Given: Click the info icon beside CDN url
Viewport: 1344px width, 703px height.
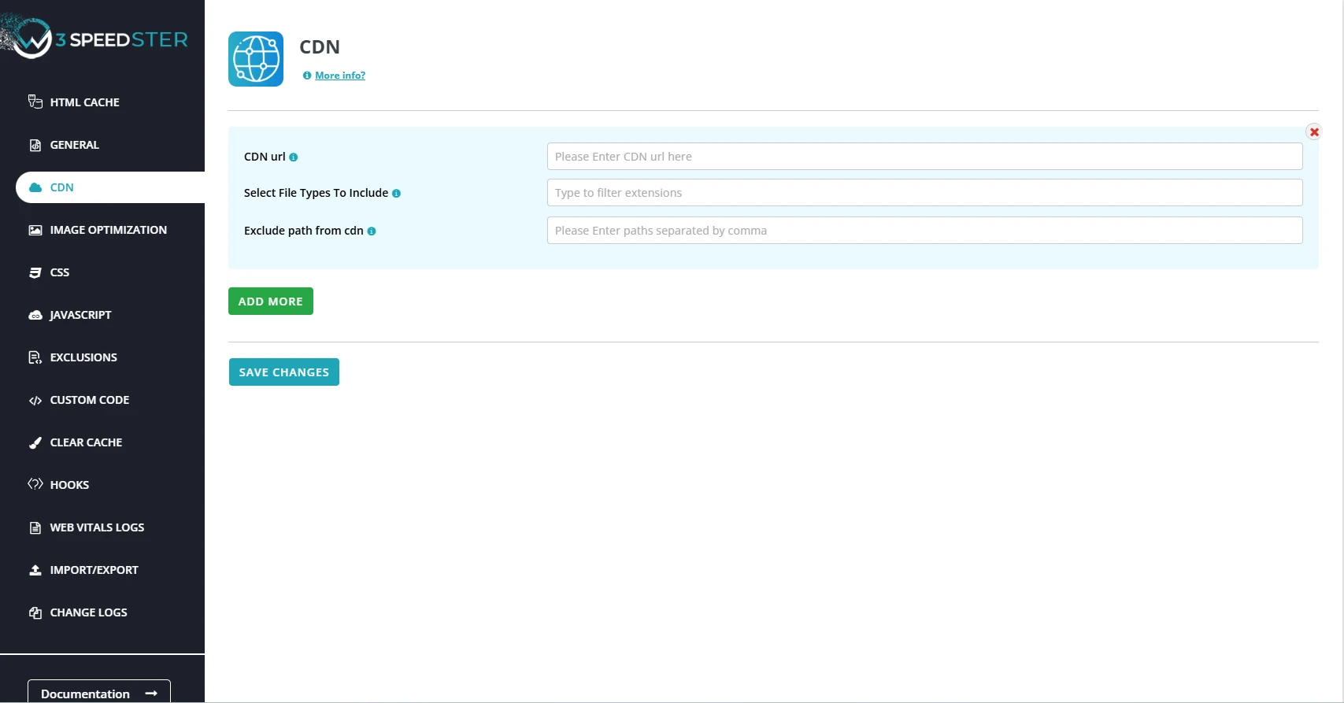Looking at the screenshot, I should pyautogui.click(x=294, y=157).
